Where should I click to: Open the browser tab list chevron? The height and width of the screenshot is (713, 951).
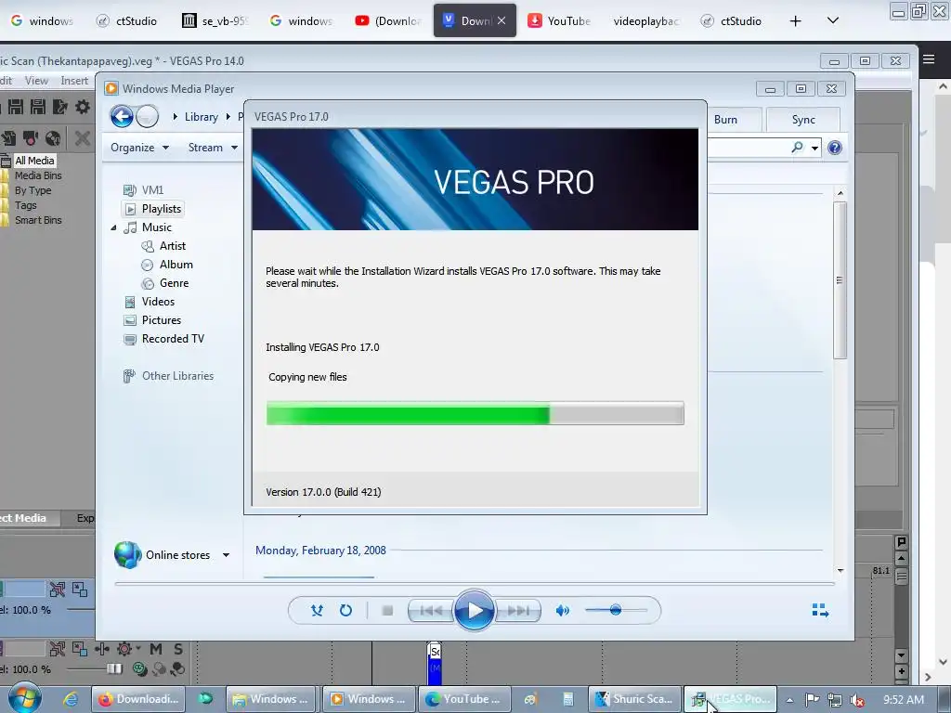[x=833, y=20]
